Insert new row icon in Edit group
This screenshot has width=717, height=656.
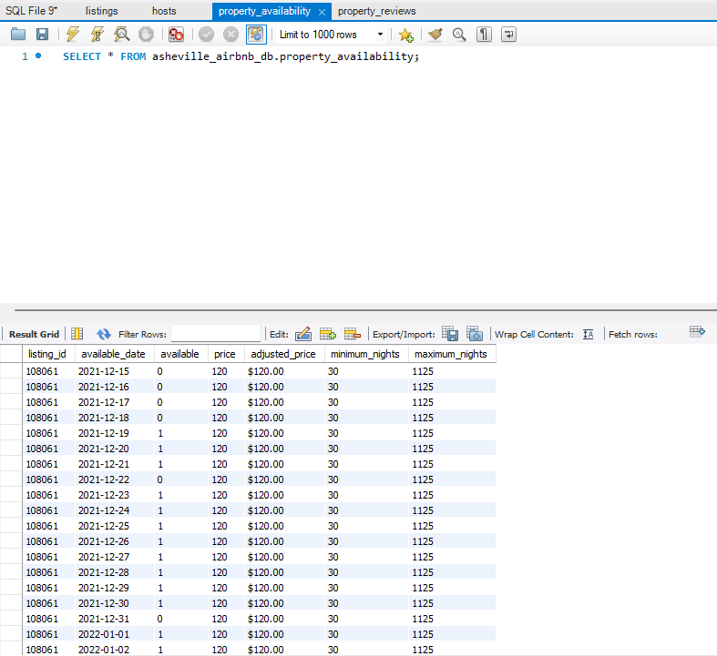(328, 334)
